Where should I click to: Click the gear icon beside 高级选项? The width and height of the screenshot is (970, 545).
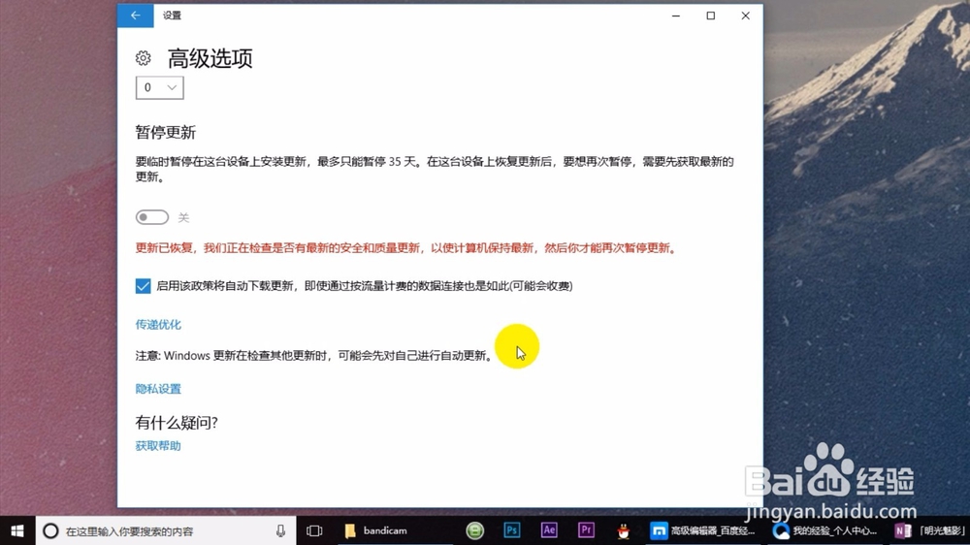click(x=143, y=58)
